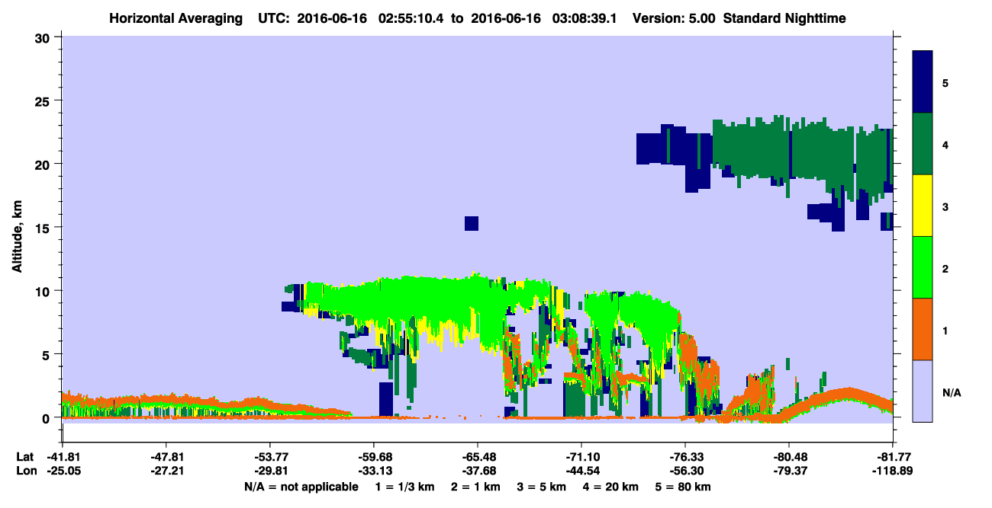
Task: Click the legend note '3 = 5 km'
Action: tap(543, 487)
